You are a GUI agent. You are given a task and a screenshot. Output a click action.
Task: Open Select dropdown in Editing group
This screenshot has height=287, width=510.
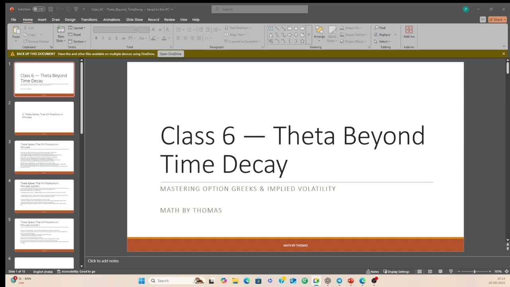pyautogui.click(x=382, y=41)
